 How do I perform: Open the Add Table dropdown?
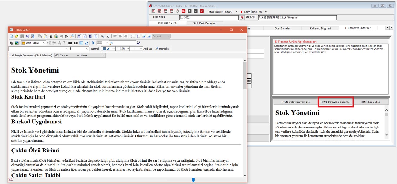33,43
